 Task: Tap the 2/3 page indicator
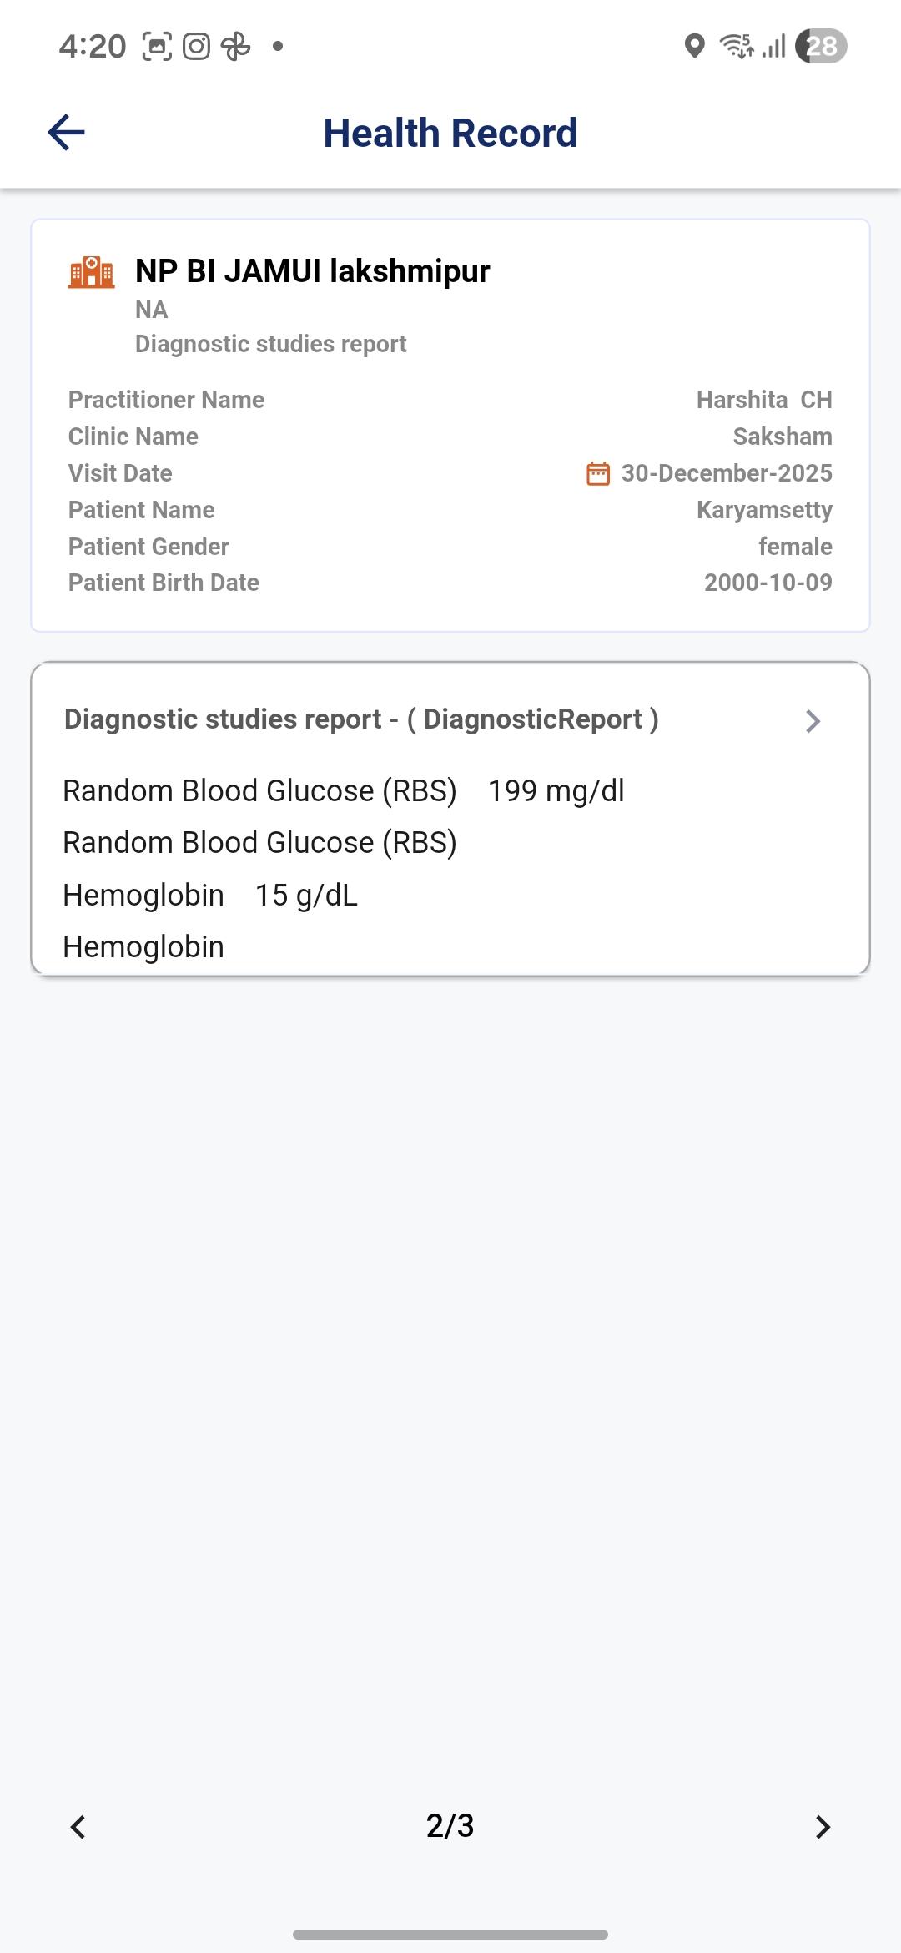pyautogui.click(x=450, y=1826)
